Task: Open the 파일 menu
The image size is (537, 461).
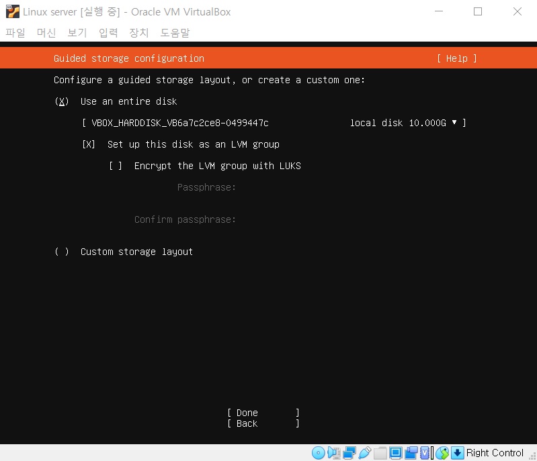Action: click(15, 32)
